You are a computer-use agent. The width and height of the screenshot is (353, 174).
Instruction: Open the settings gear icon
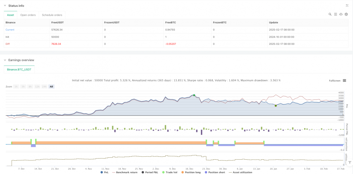click(346, 14)
